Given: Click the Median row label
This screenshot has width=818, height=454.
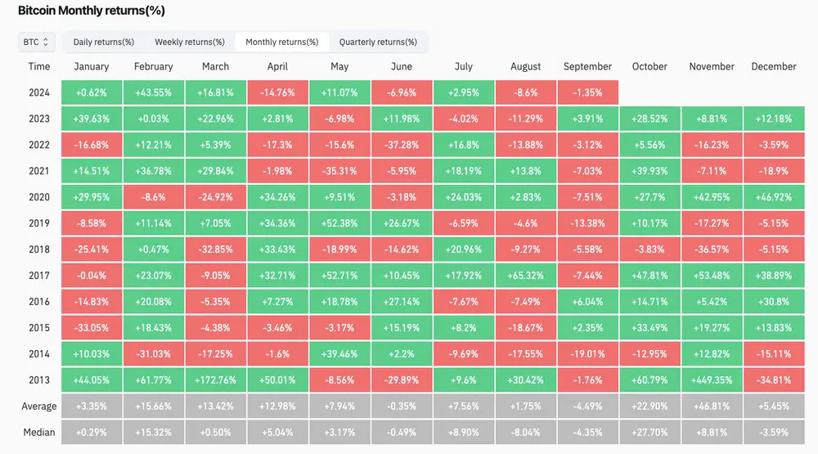Looking at the screenshot, I should tap(38, 433).
